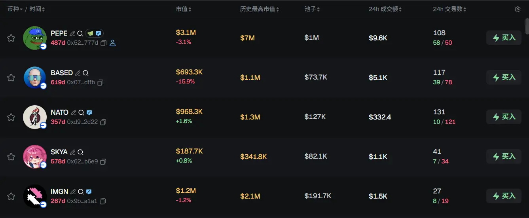Click the search icon beside SKYA
Viewport: 529px width, 218px height.
[x=80, y=152]
